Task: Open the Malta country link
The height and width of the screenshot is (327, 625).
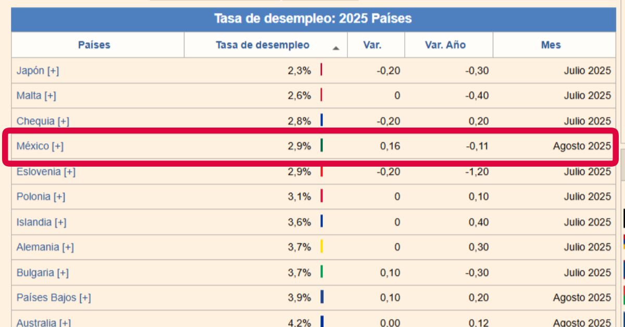Action: 29,96
